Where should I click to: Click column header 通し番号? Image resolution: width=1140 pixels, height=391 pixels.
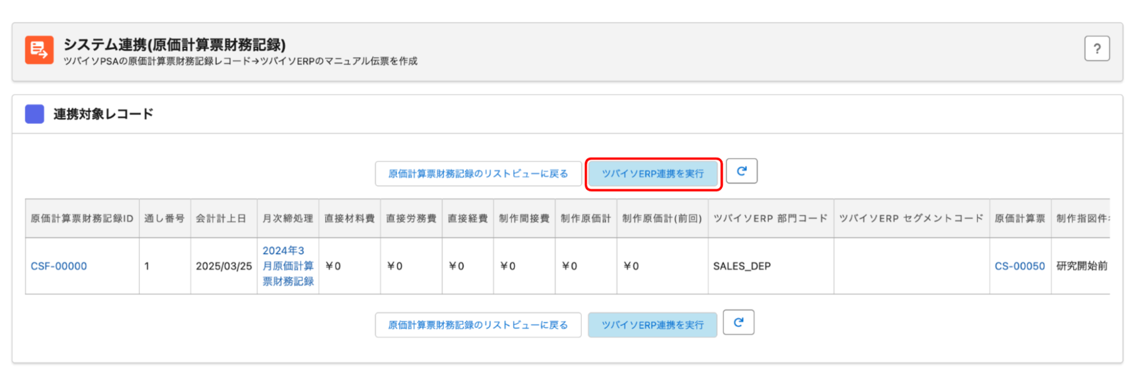point(164,218)
